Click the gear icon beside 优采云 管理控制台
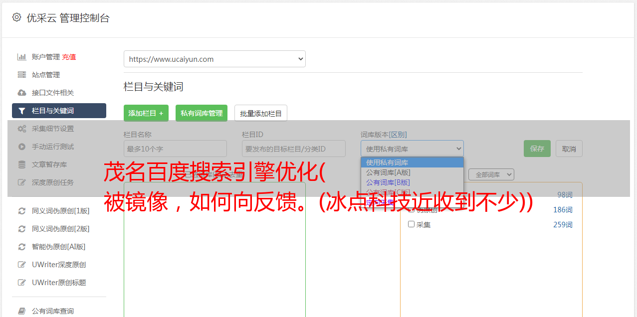The height and width of the screenshot is (317, 637). pyautogui.click(x=16, y=17)
